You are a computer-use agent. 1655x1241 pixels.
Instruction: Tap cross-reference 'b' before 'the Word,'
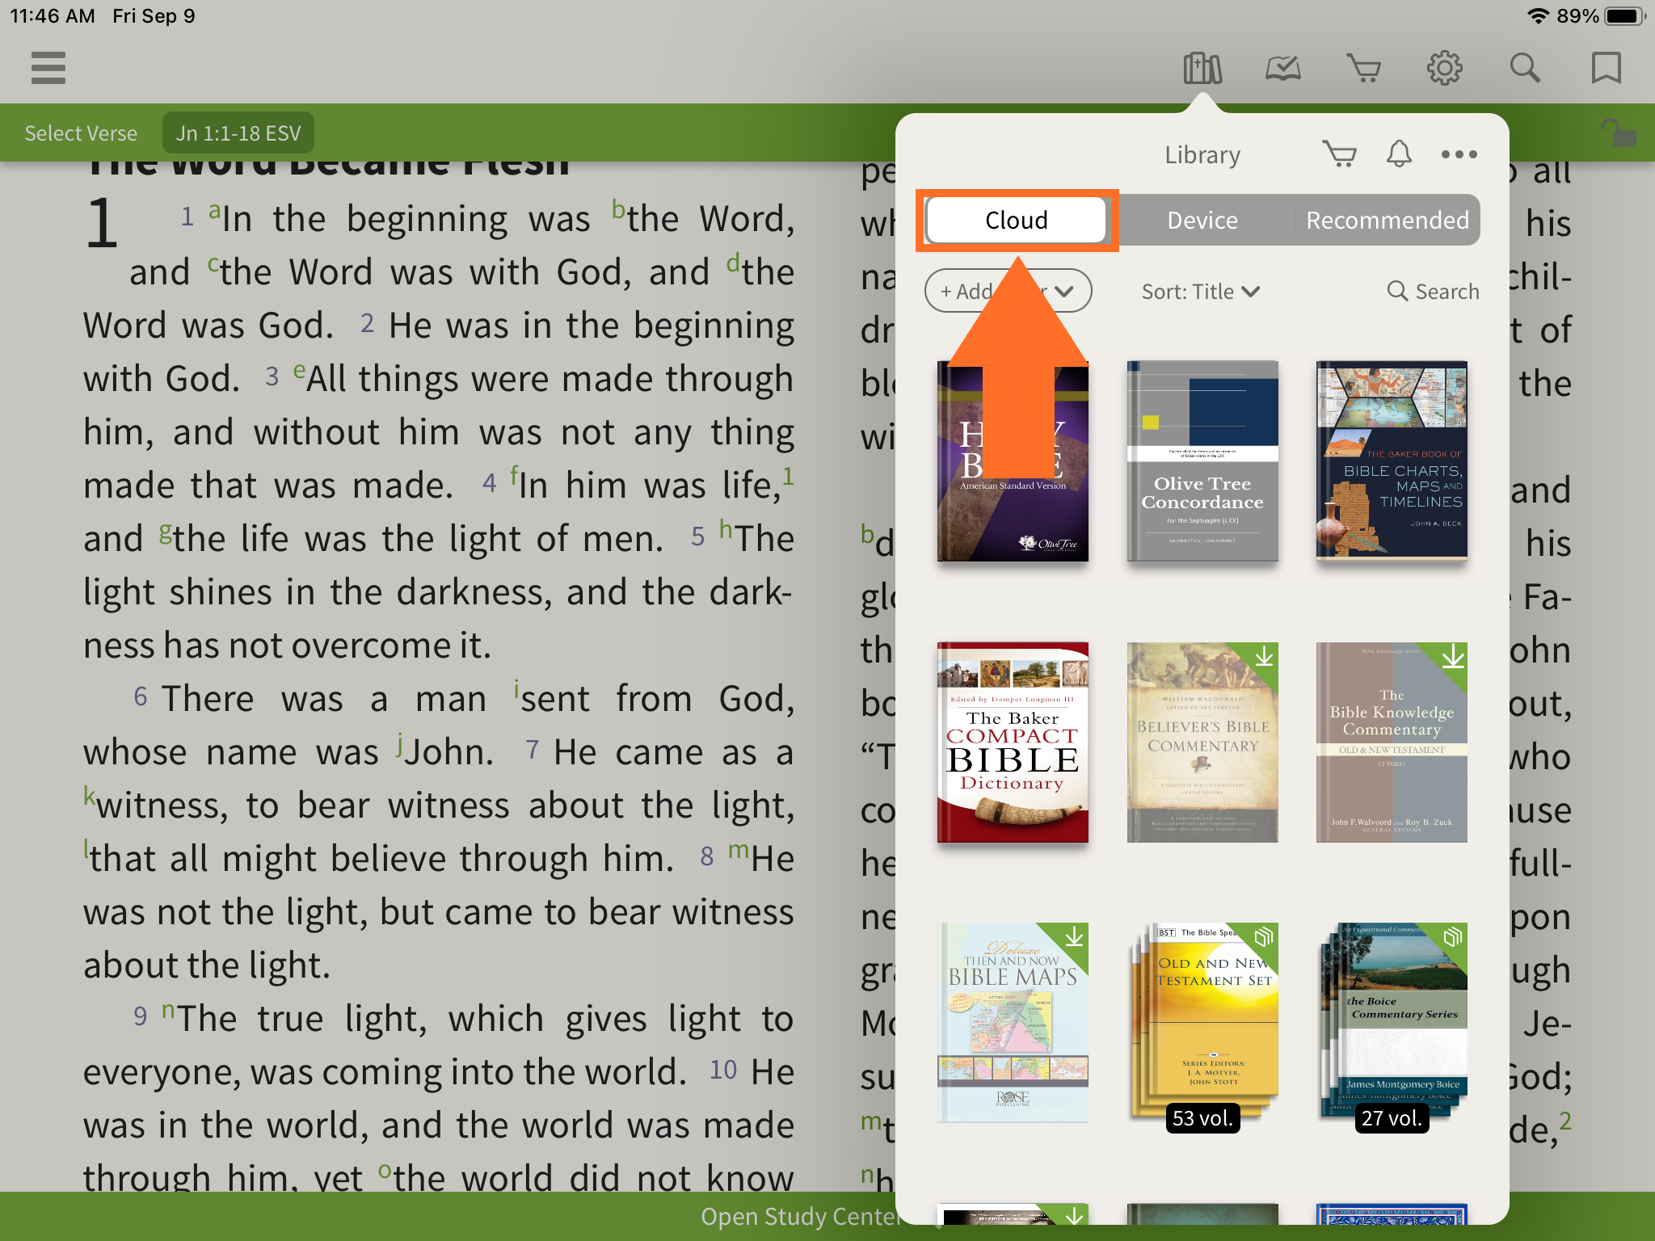pyautogui.click(x=618, y=209)
